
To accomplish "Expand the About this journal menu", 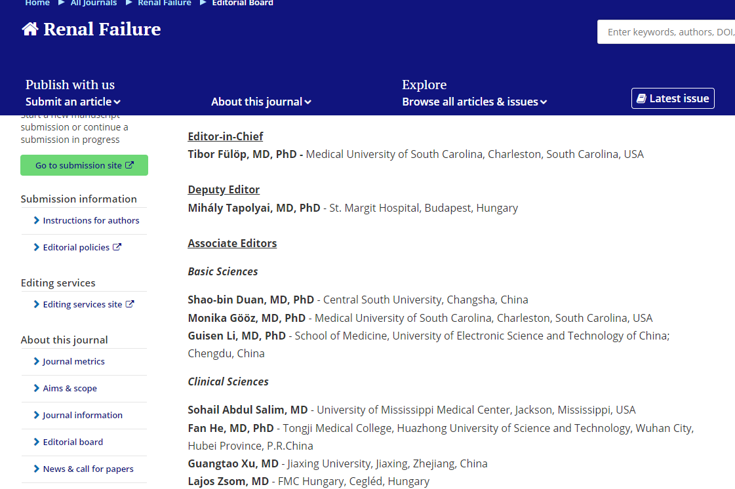I will pyautogui.click(x=261, y=102).
